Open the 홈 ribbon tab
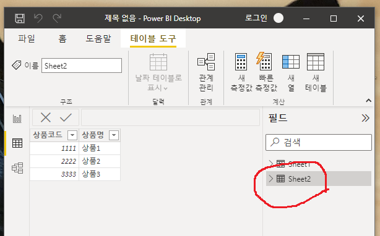The width and height of the screenshot is (380, 236). (x=63, y=38)
